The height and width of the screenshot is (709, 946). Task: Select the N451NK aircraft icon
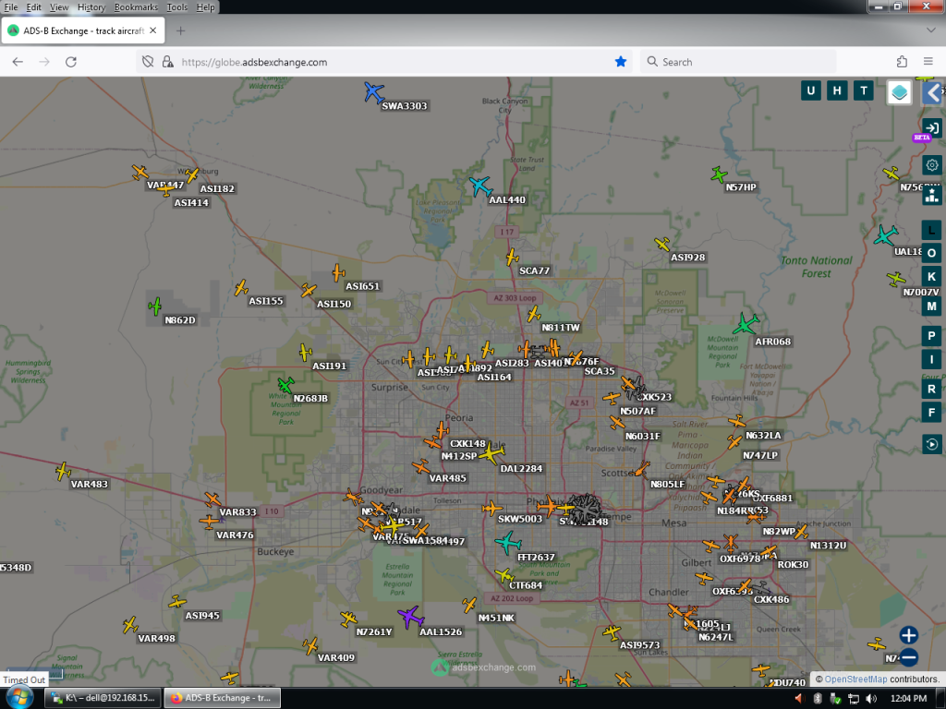pos(470,605)
